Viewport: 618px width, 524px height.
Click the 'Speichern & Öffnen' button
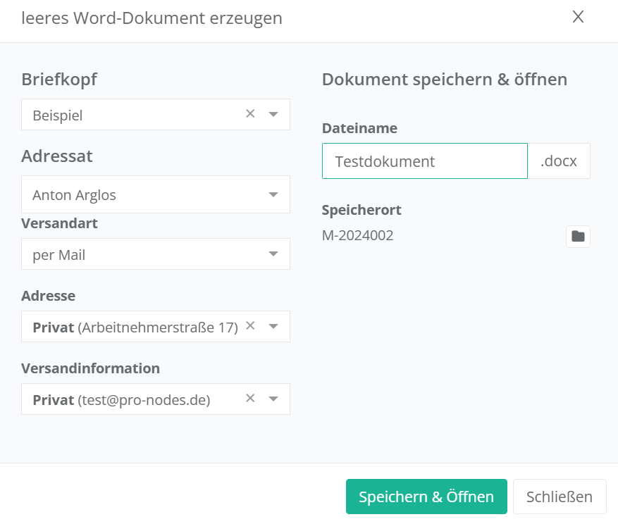(x=426, y=497)
